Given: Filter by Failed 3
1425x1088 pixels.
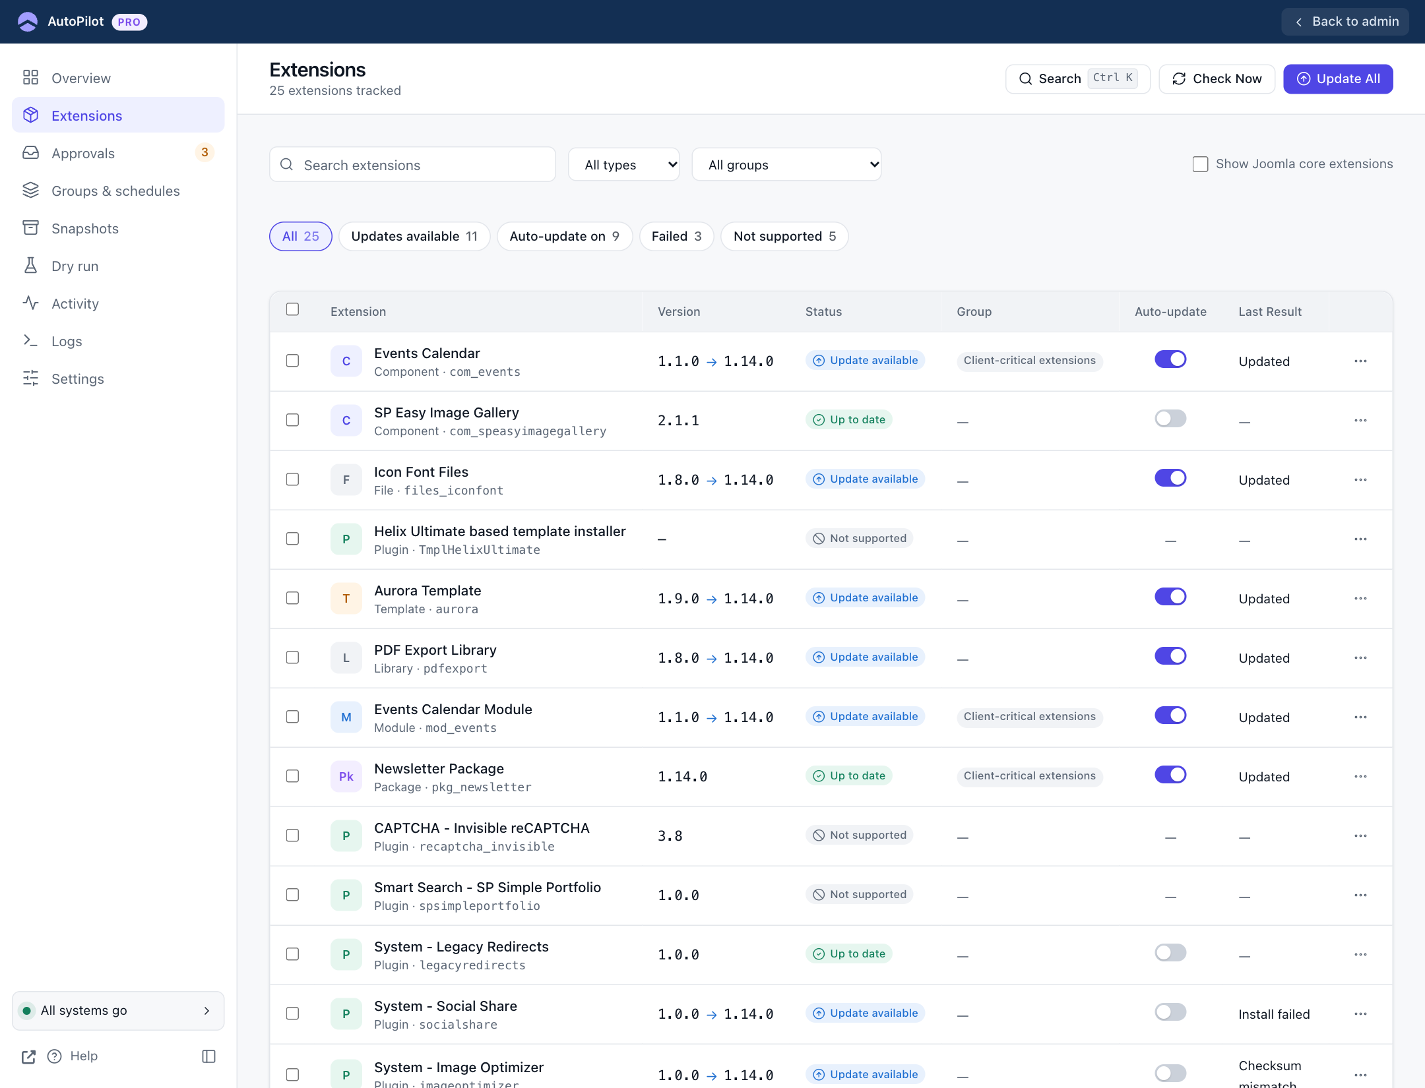Looking at the screenshot, I should coord(676,236).
